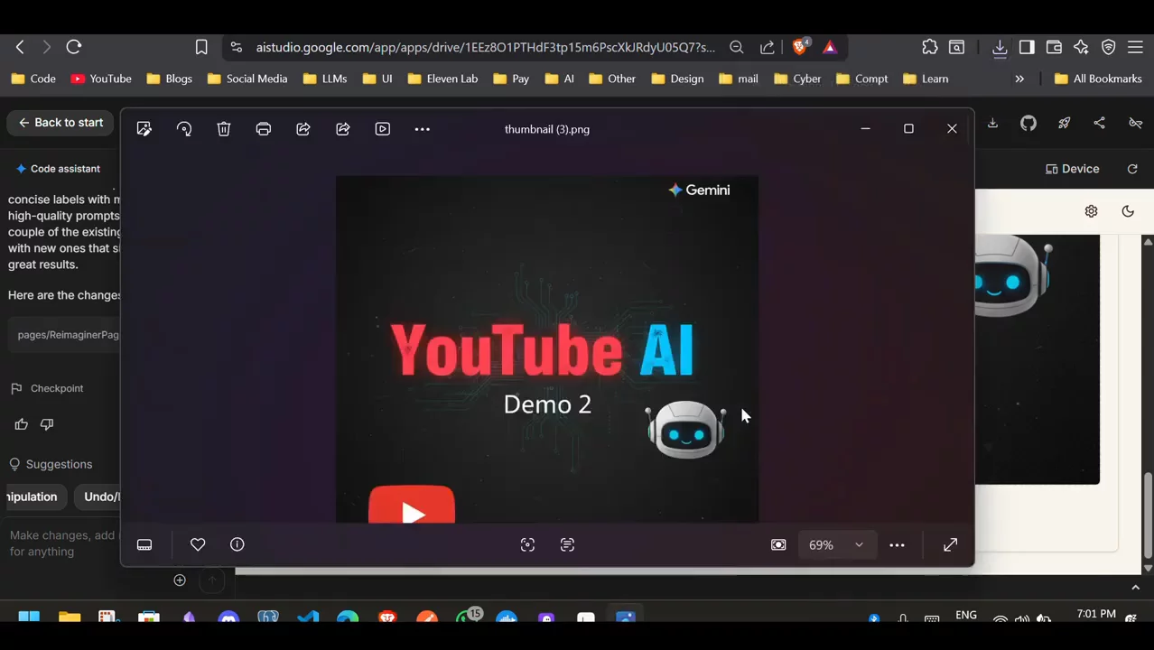Open bottom-bar more options ellipsis in Photos
This screenshot has width=1154, height=650.
pos(897,544)
